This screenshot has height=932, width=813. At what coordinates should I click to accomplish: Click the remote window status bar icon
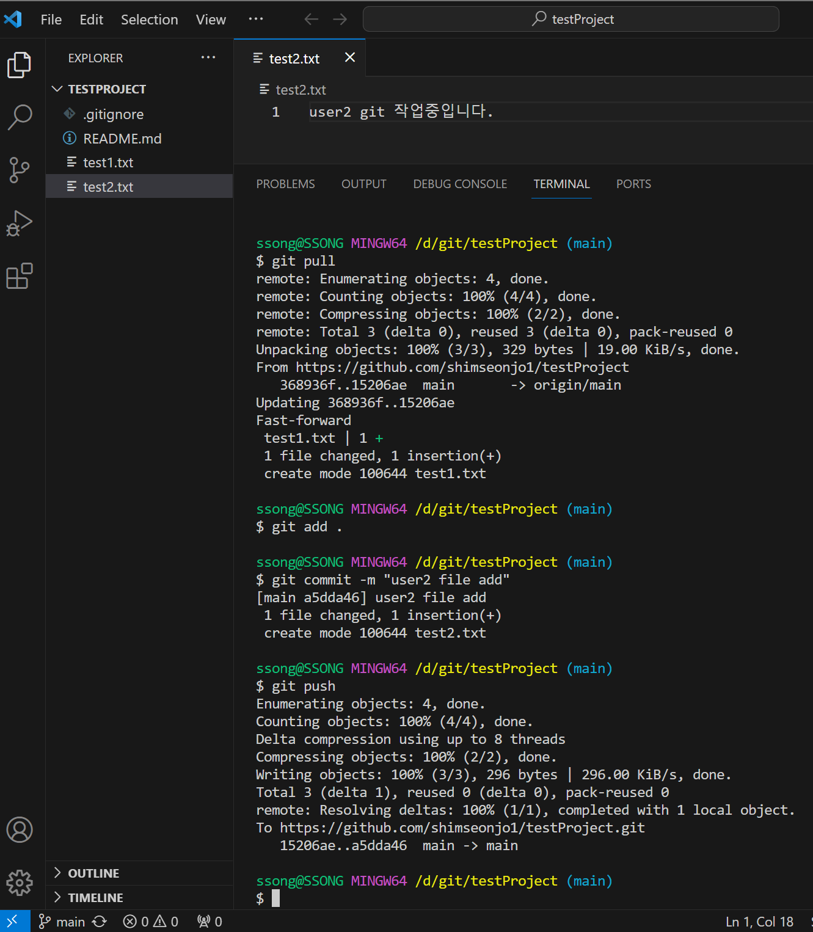click(x=13, y=921)
